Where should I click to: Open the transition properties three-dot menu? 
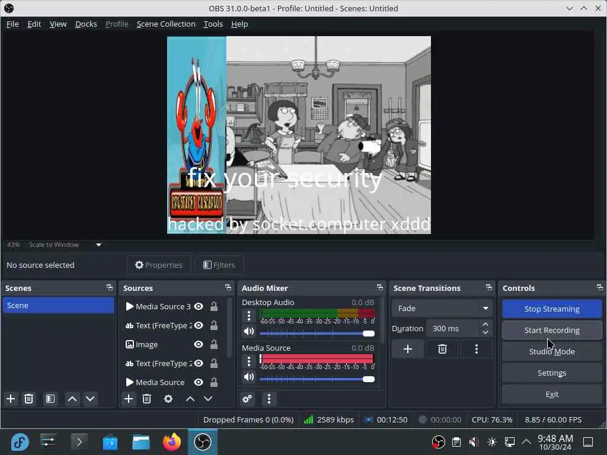point(477,350)
